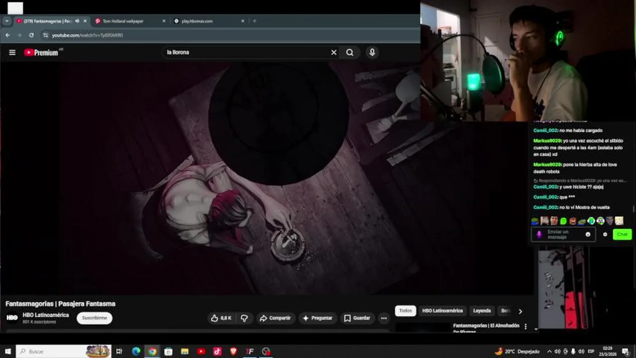Screen dimensions: 636x358
Task: Click the Windows Buscar search box
Action: point(64,352)
